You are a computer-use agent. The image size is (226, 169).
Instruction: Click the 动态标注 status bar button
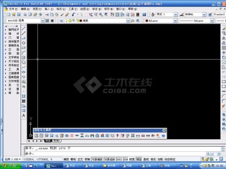170,159
